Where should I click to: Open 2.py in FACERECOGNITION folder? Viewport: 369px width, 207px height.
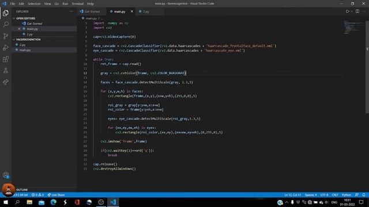[22, 45]
